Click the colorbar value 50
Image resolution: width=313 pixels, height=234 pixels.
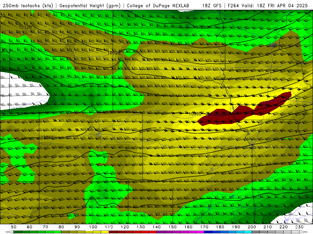(x=14, y=227)
